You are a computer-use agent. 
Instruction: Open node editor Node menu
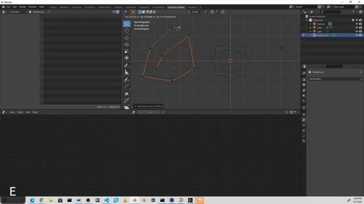point(35,112)
